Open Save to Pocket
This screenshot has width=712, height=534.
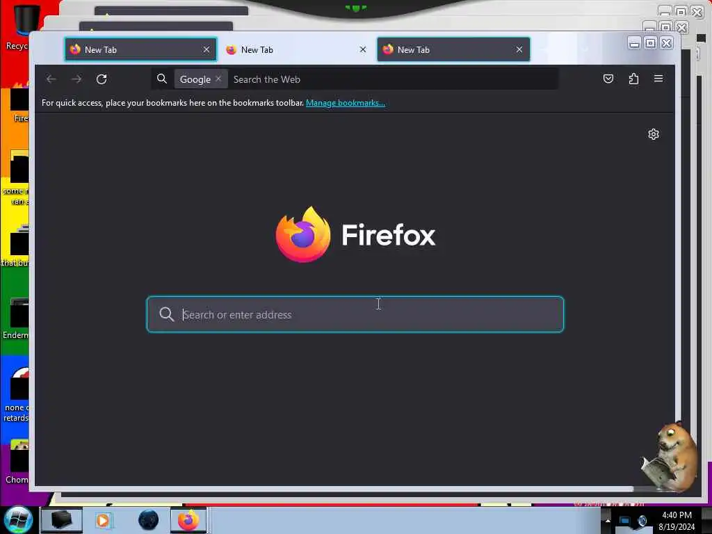(608, 79)
